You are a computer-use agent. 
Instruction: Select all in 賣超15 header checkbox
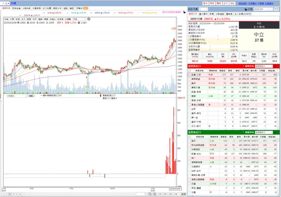point(189,137)
